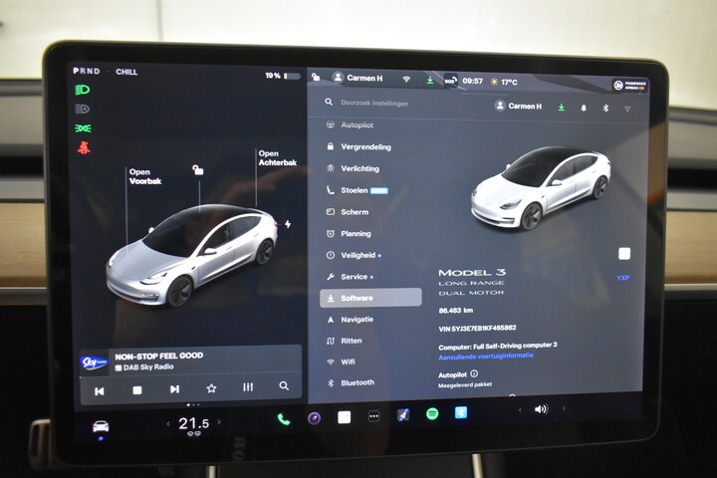Open Carmen H profile in status bar
The image size is (717, 478).
click(358, 78)
